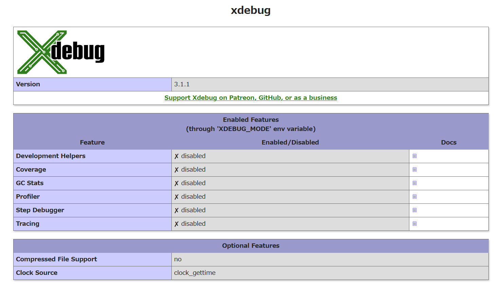Click the Docs column header

pyautogui.click(x=449, y=142)
